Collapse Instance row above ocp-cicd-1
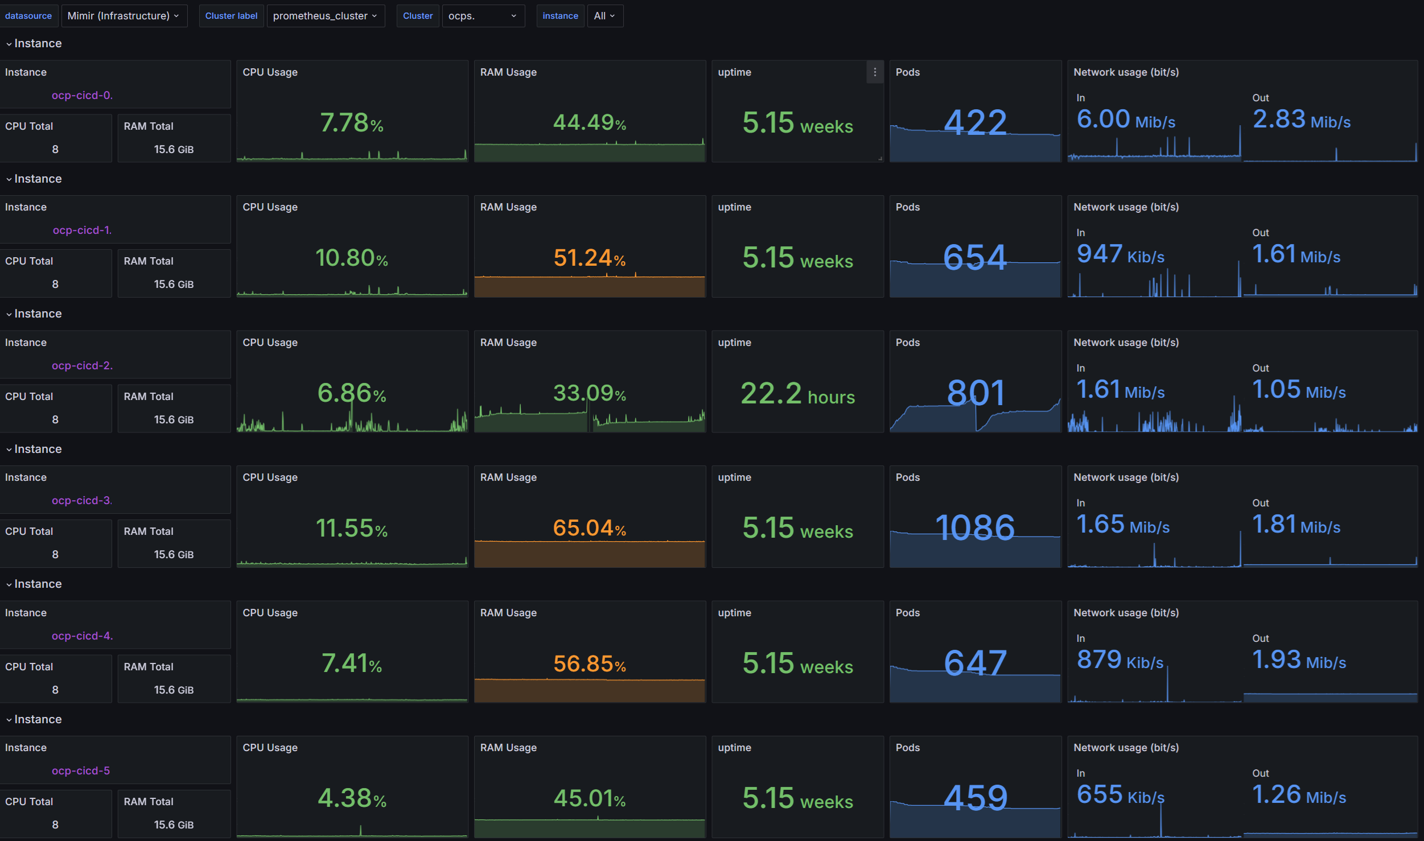 (x=9, y=179)
